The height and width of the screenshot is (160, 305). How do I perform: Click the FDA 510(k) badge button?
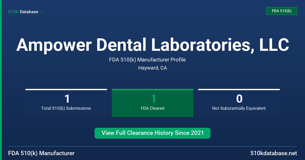pyautogui.click(x=282, y=11)
